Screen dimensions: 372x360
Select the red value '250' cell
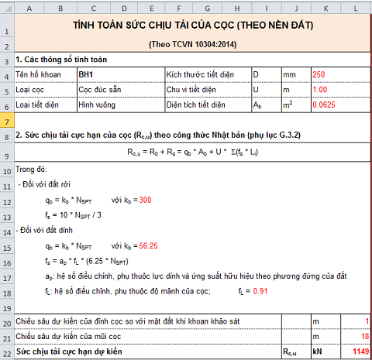pyautogui.click(x=341, y=75)
